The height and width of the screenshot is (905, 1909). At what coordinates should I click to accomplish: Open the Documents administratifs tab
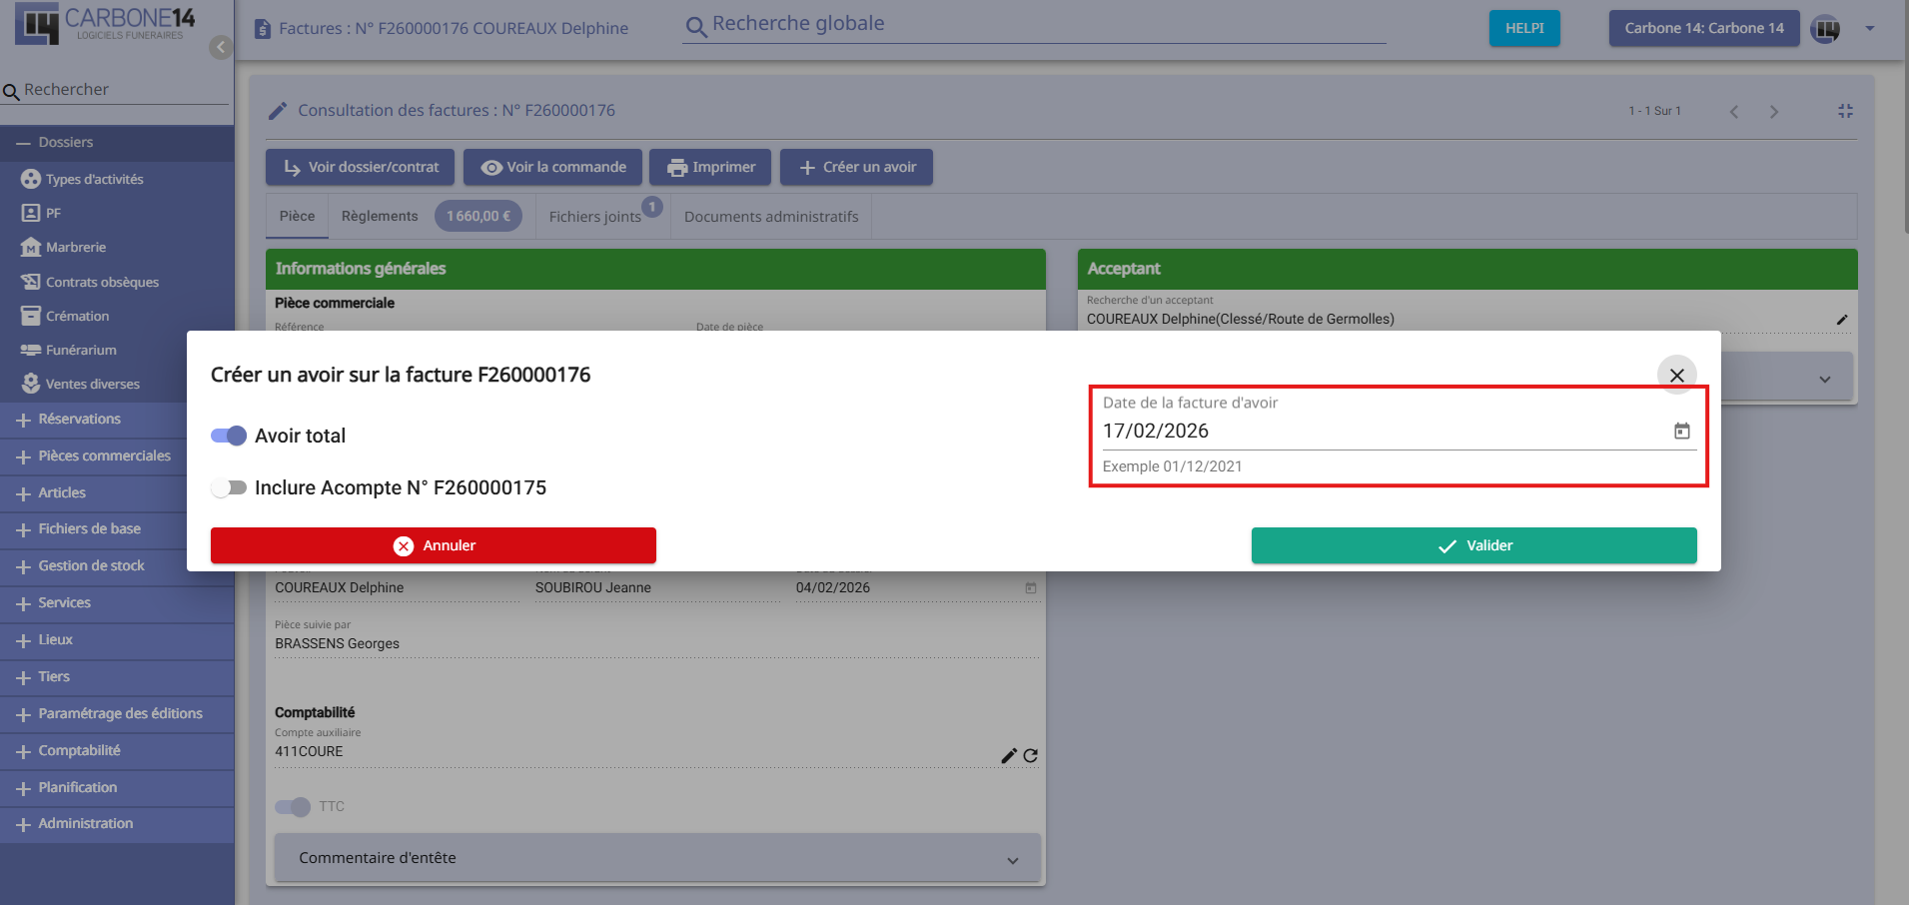click(x=770, y=217)
